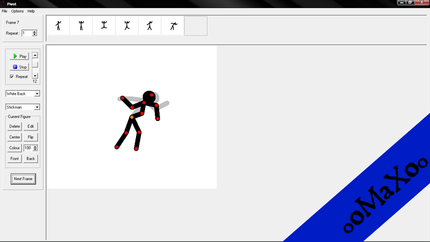Viewport: 430px width, 242px height.
Task: Click the red mid-torso handle above the origin
Action: 142,113
